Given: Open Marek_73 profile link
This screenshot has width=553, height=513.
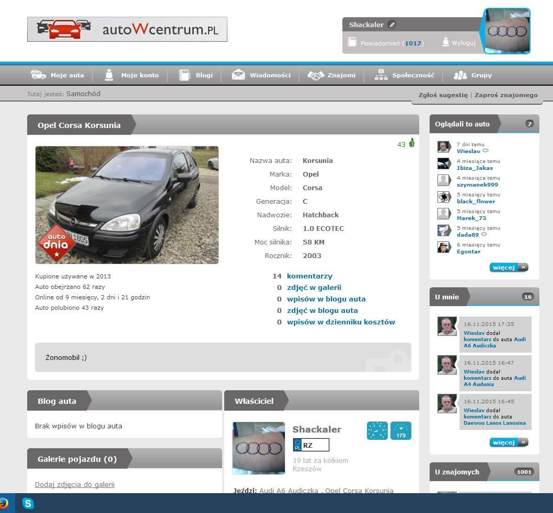Looking at the screenshot, I should pos(471,218).
